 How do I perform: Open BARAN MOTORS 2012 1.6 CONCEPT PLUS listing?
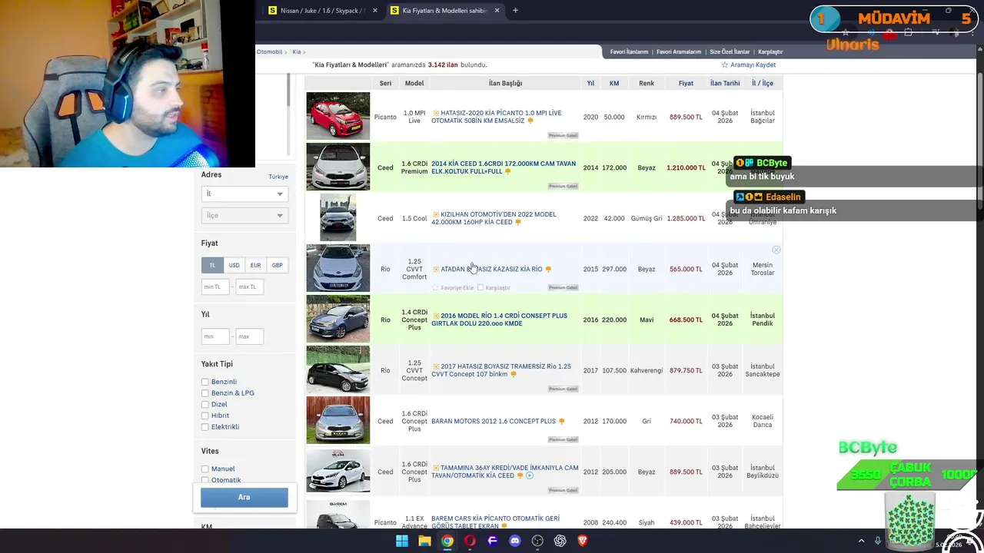coord(494,421)
